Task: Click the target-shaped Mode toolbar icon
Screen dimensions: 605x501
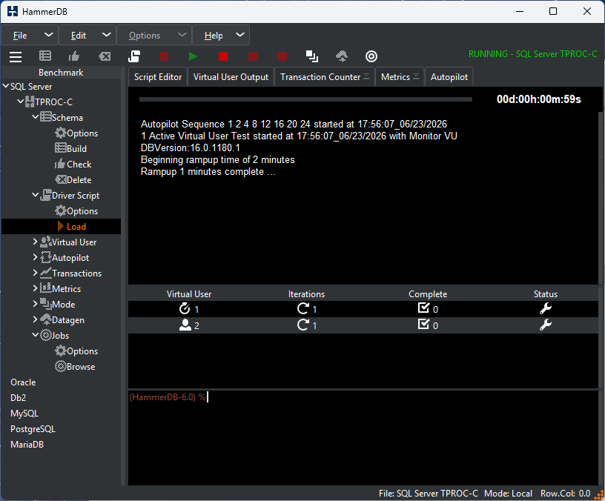Action: coord(371,56)
